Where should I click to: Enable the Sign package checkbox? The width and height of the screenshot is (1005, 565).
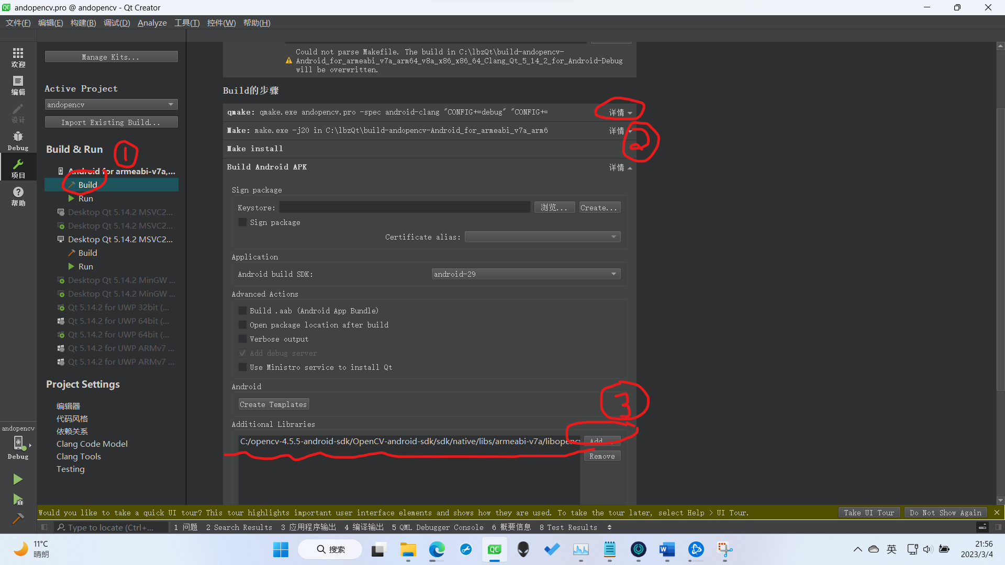coord(243,222)
